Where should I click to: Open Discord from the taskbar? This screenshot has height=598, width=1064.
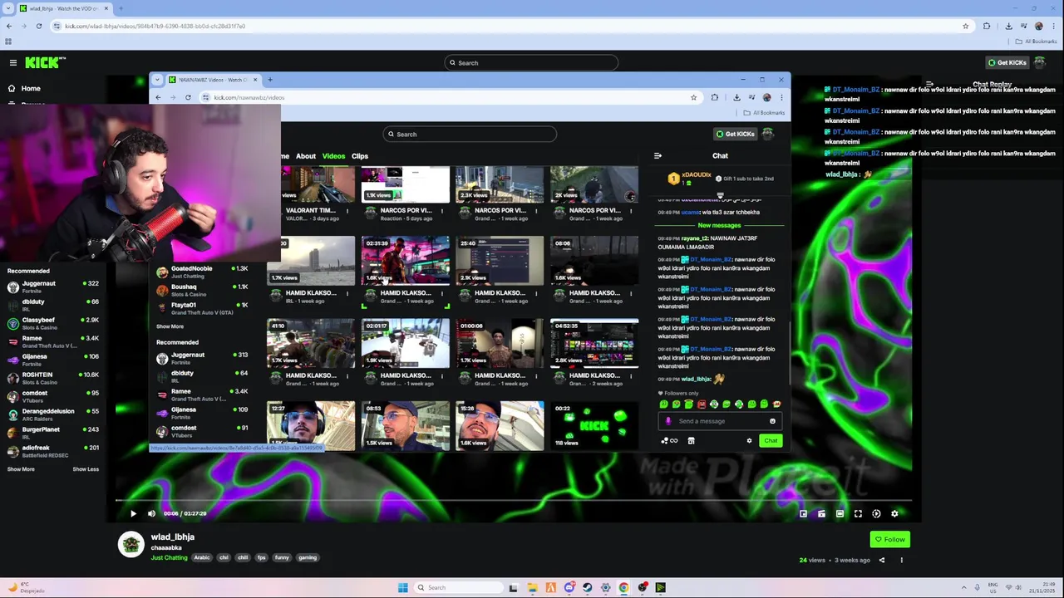[x=569, y=587]
